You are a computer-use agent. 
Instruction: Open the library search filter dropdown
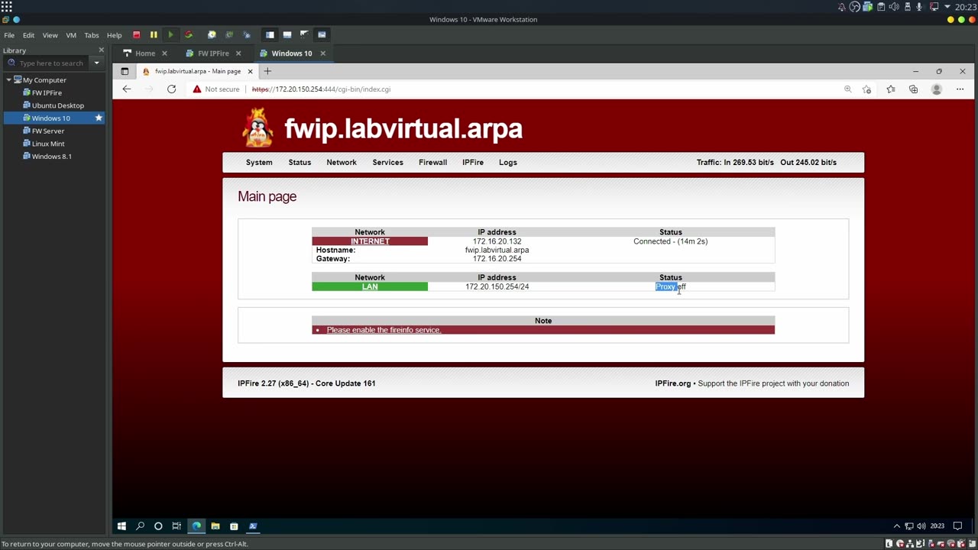(96, 63)
